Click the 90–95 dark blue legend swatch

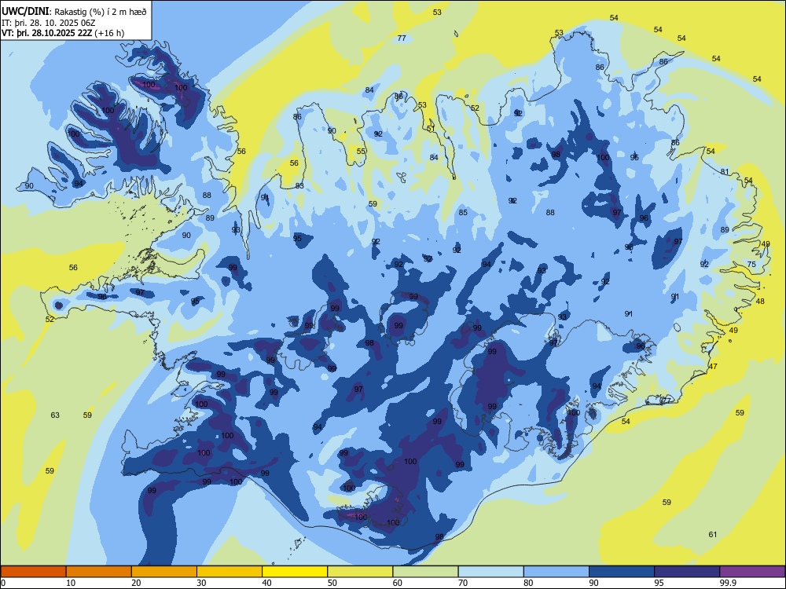pos(622,572)
